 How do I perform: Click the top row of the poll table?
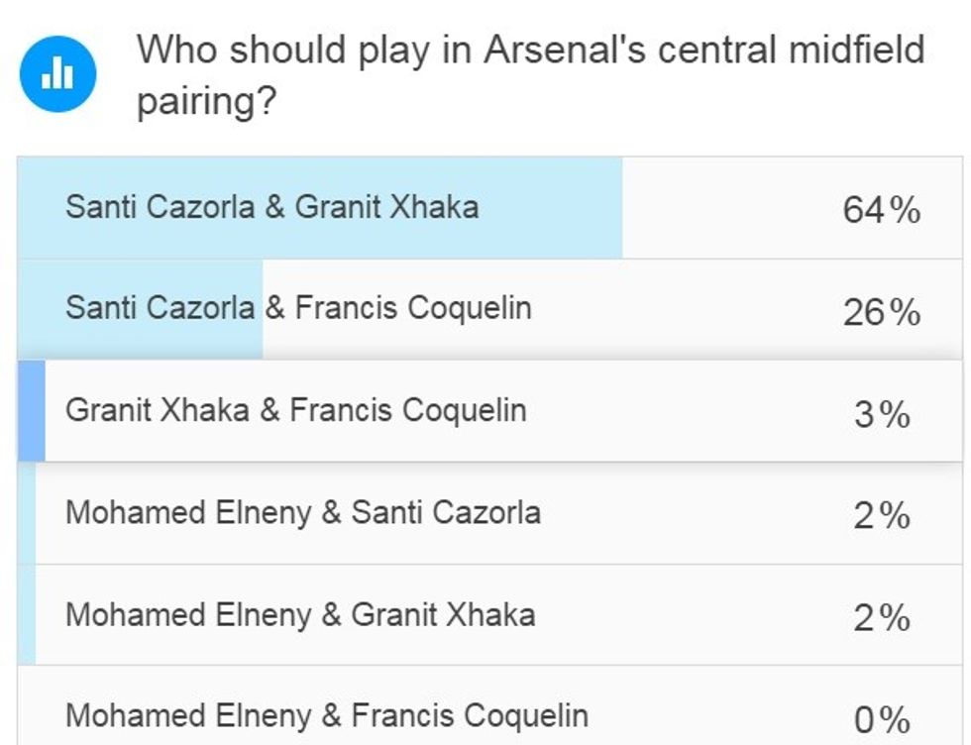(x=485, y=209)
